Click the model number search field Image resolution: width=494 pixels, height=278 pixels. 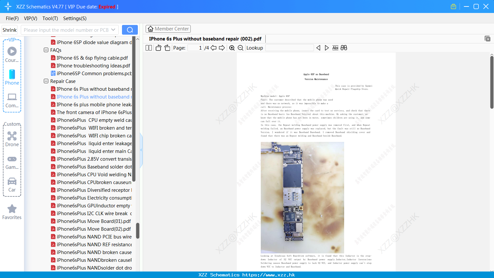click(x=66, y=30)
